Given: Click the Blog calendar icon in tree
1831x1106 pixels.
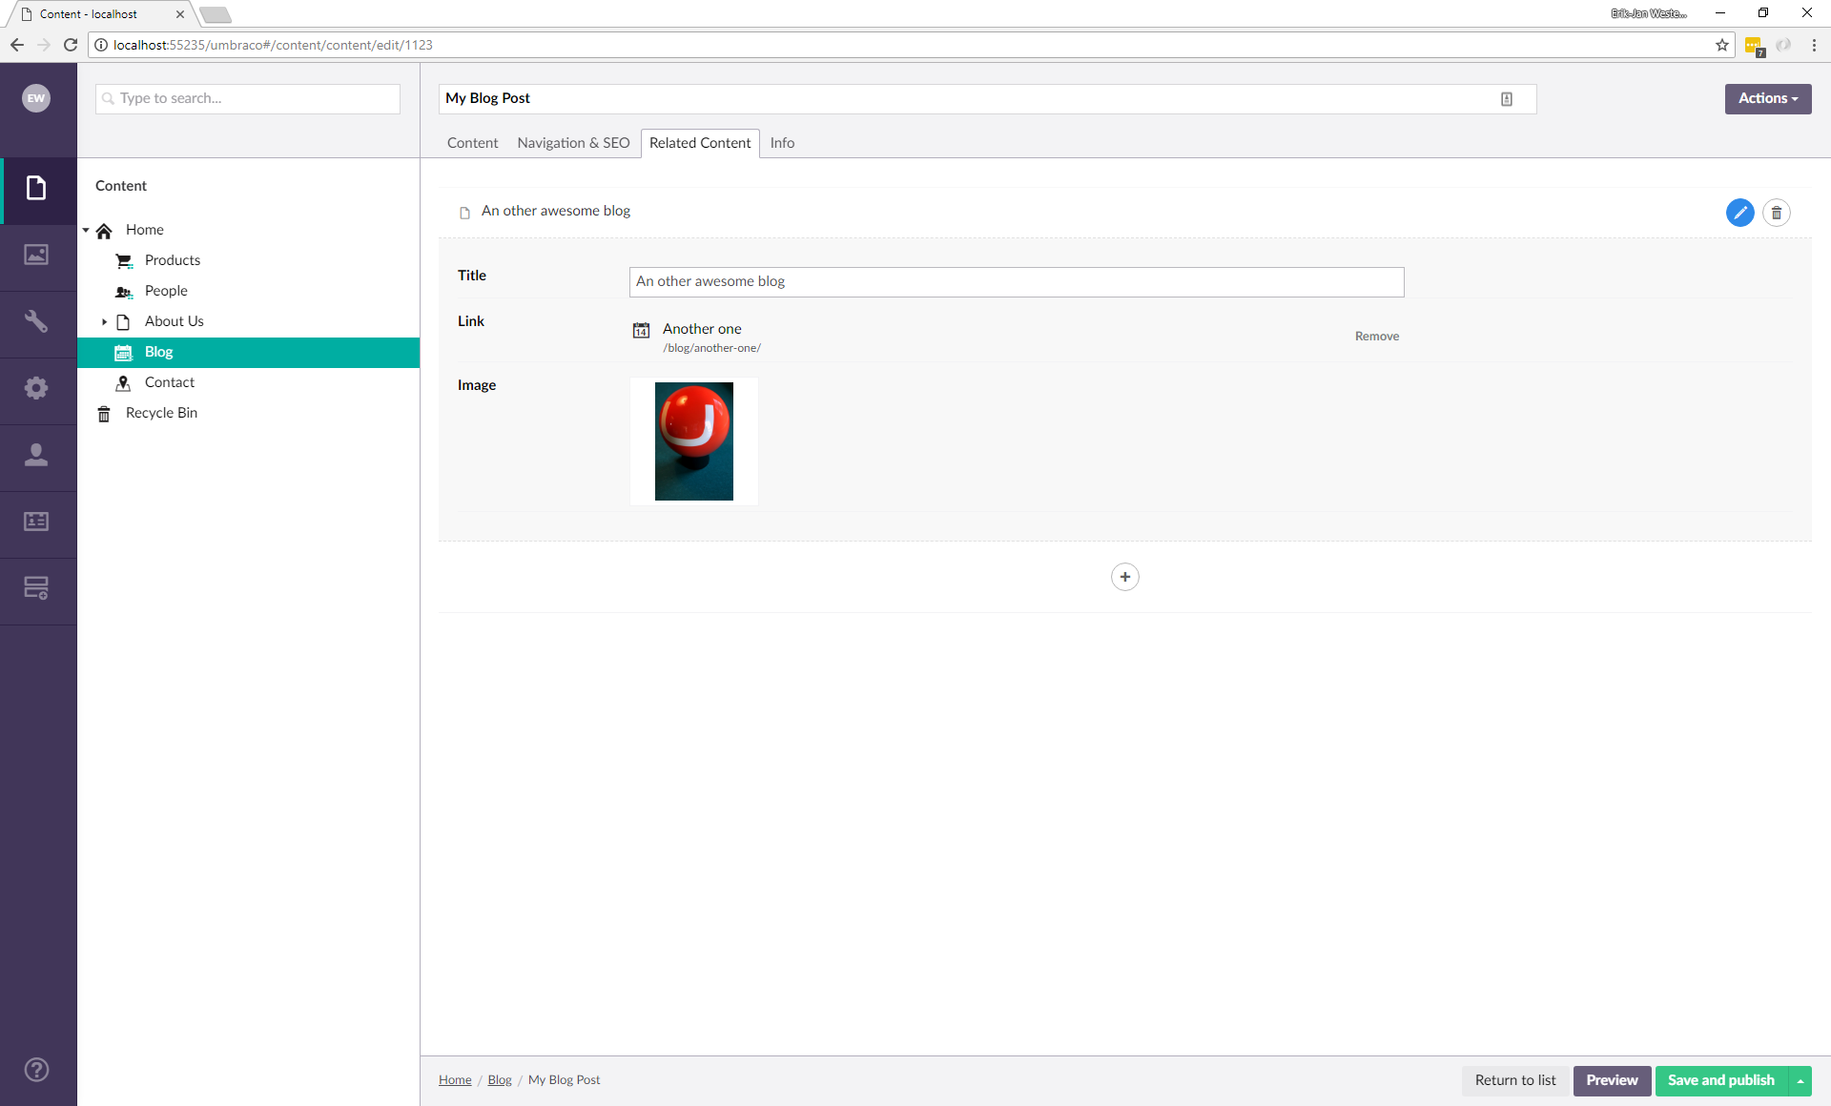Looking at the screenshot, I should pyautogui.click(x=124, y=353).
